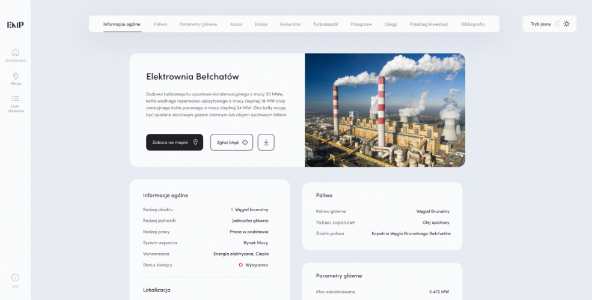The width and height of the screenshot is (592, 300).
Task: Click the Węgiel Brunatny main fuel value
Action: point(433,211)
